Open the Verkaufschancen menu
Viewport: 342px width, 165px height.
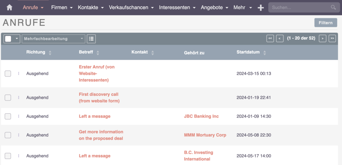click(x=131, y=7)
